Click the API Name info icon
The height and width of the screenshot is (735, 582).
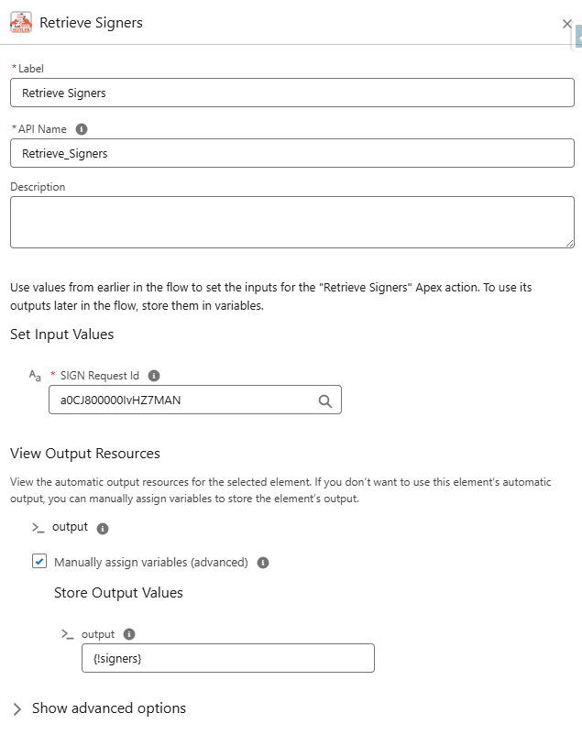coord(82,129)
